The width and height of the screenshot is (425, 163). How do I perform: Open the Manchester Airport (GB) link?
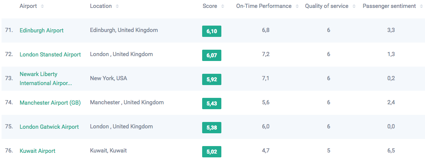50,103
